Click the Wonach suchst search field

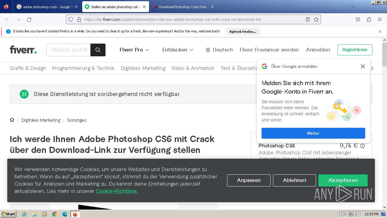coord(69,50)
